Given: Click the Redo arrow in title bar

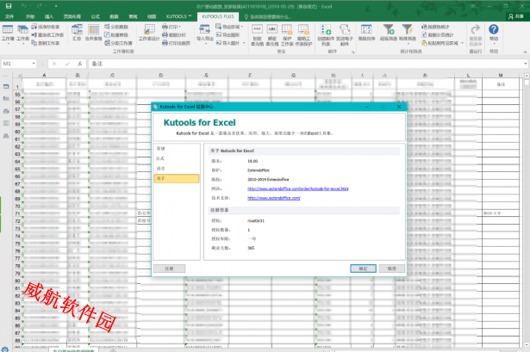Looking at the screenshot, I should point(39,6).
